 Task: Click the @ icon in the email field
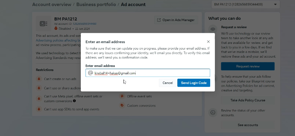pos(90,73)
